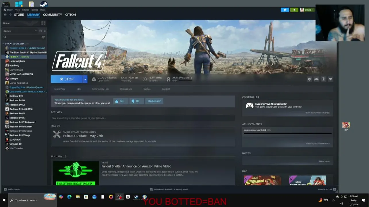Open the View menu
This screenshot has width=369, height=207.
tap(18, 10)
